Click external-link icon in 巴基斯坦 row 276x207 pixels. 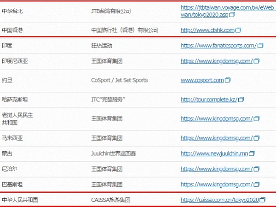tap(257, 184)
